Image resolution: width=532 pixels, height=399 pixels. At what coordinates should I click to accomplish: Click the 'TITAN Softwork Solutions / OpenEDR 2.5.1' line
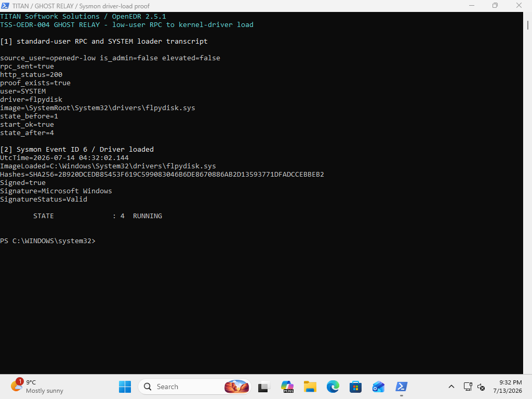coord(83,17)
